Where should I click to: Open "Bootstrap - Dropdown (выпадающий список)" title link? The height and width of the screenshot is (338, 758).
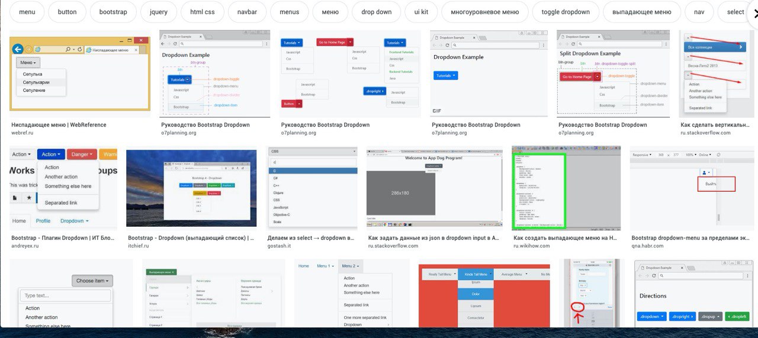[191, 238]
